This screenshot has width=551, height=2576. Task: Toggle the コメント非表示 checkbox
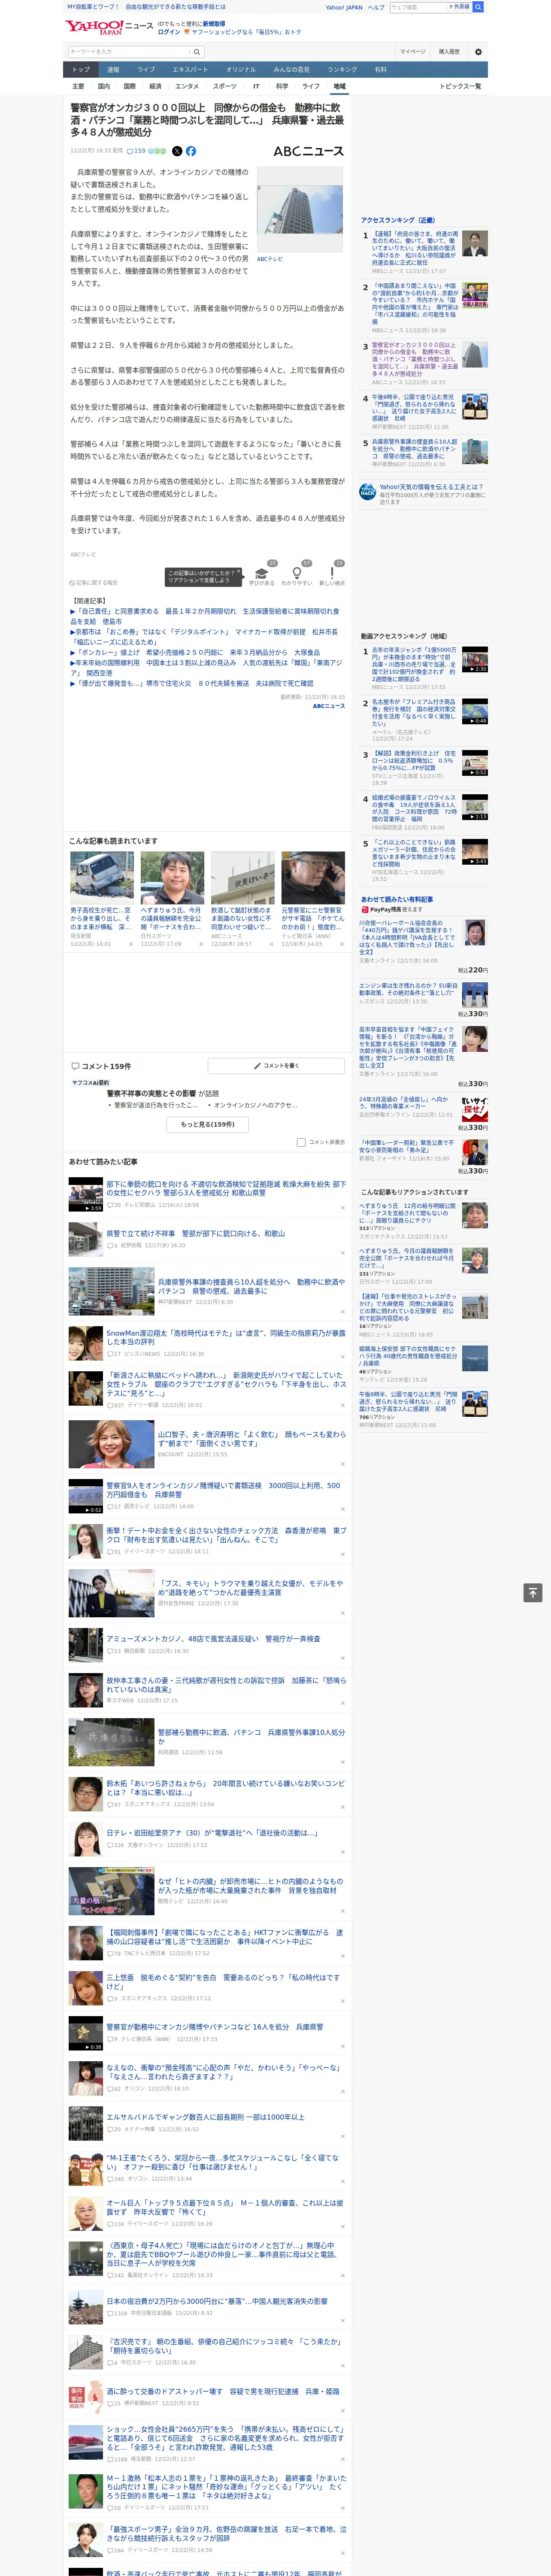pos(301,1142)
